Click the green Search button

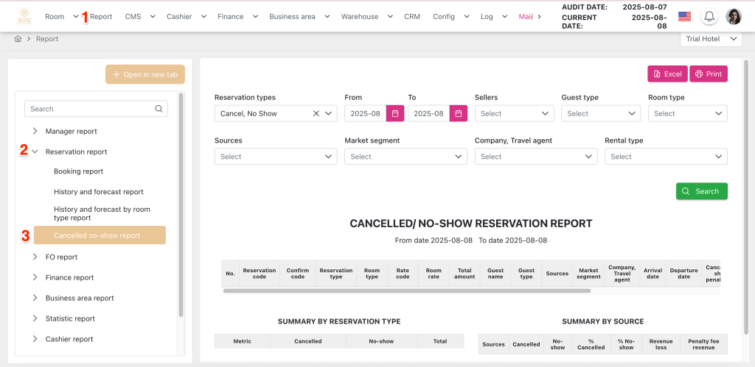(701, 191)
